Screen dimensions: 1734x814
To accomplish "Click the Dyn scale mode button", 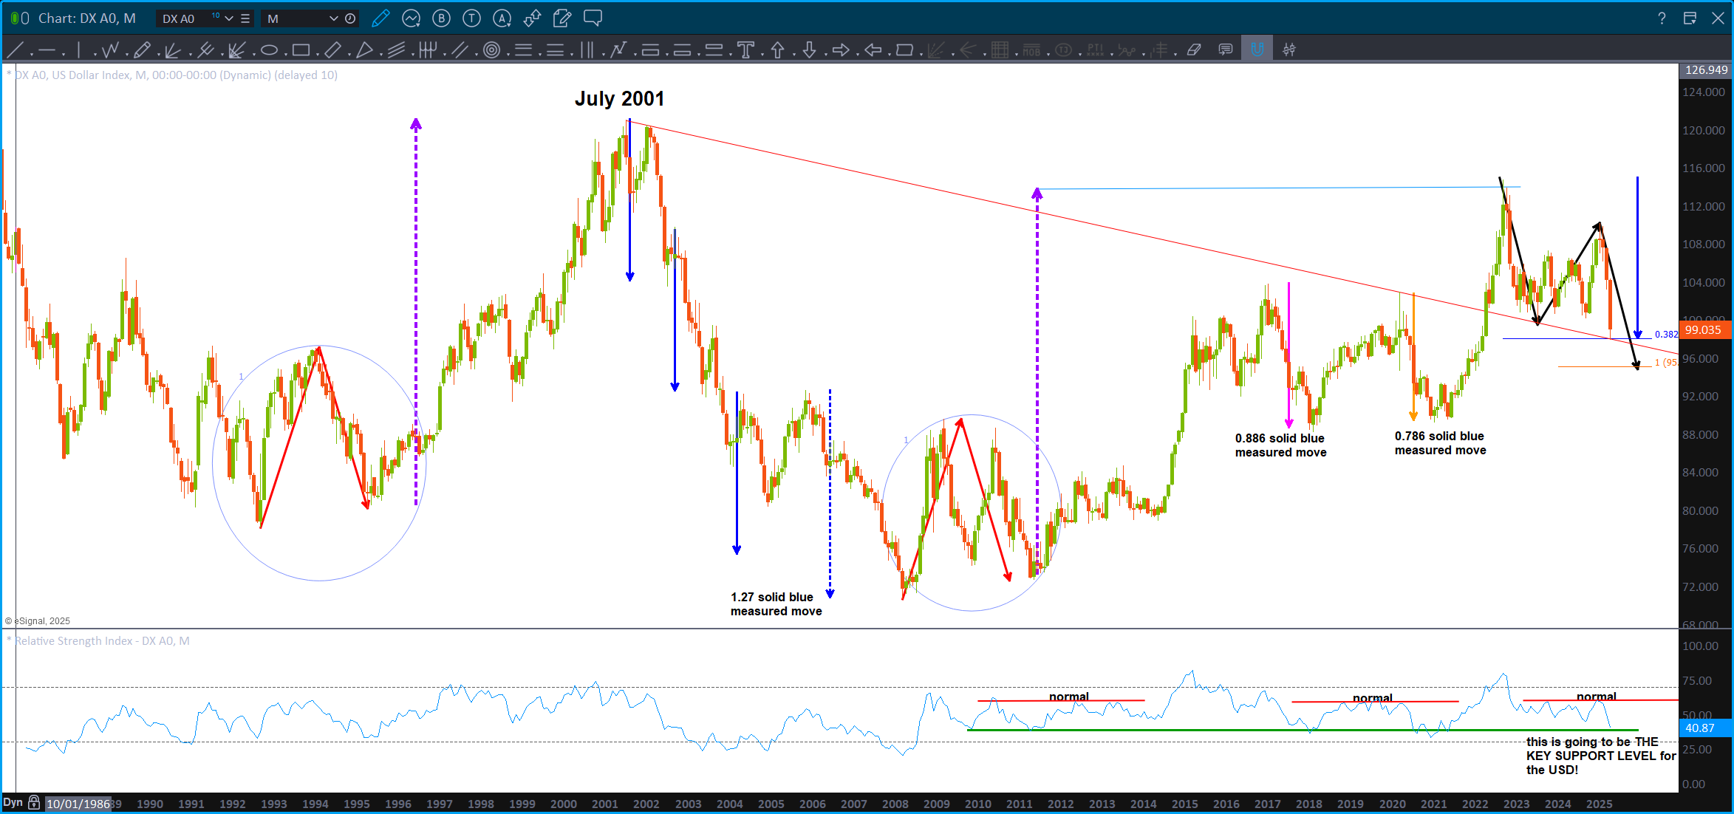I will point(13,802).
